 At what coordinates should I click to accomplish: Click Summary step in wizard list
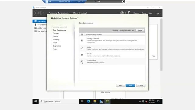pyautogui.click(x=56, y=39)
